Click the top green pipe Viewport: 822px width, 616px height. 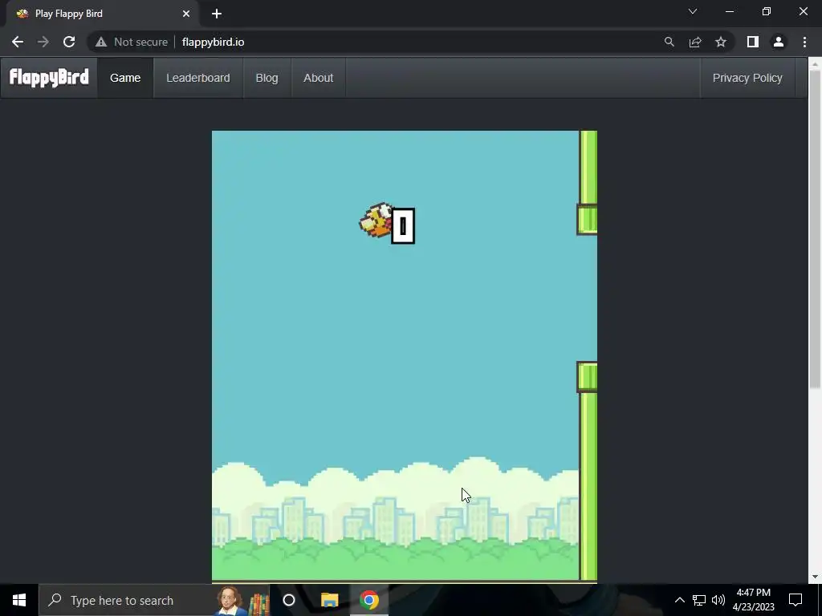click(587, 182)
